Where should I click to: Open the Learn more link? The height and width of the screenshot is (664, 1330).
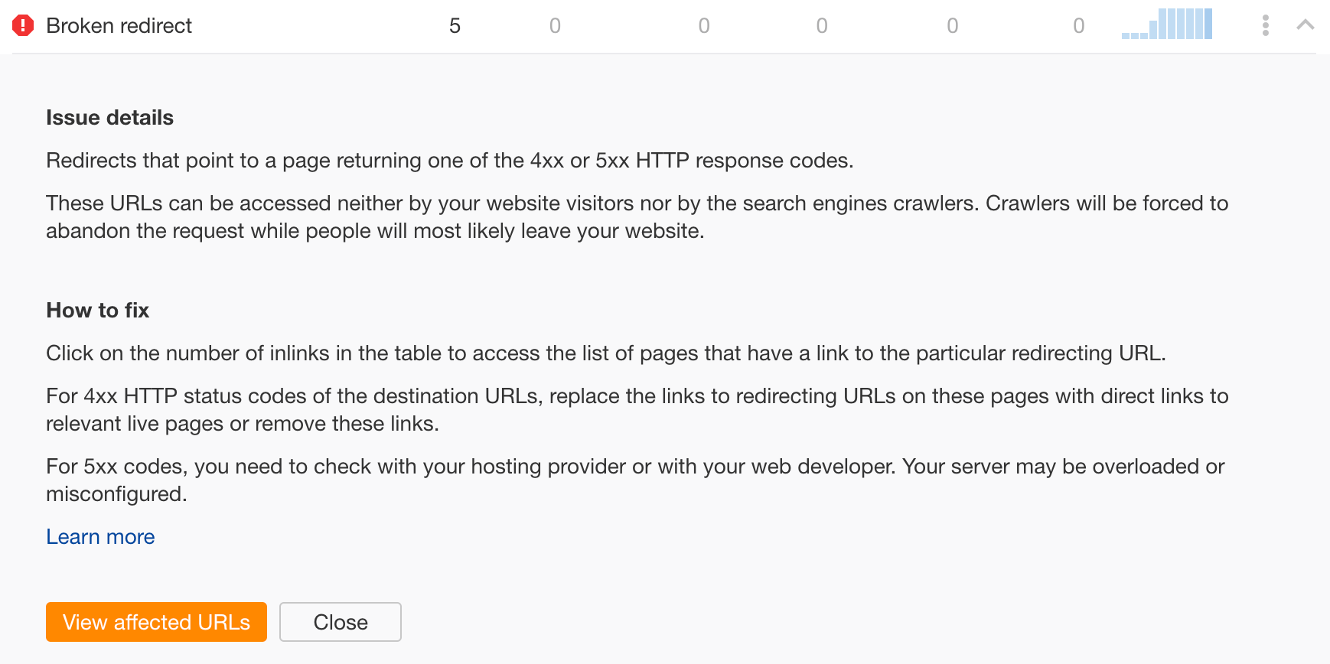click(100, 536)
